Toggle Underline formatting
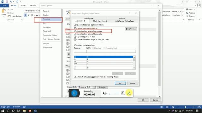The width and height of the screenshot is (202, 113). [32, 15]
